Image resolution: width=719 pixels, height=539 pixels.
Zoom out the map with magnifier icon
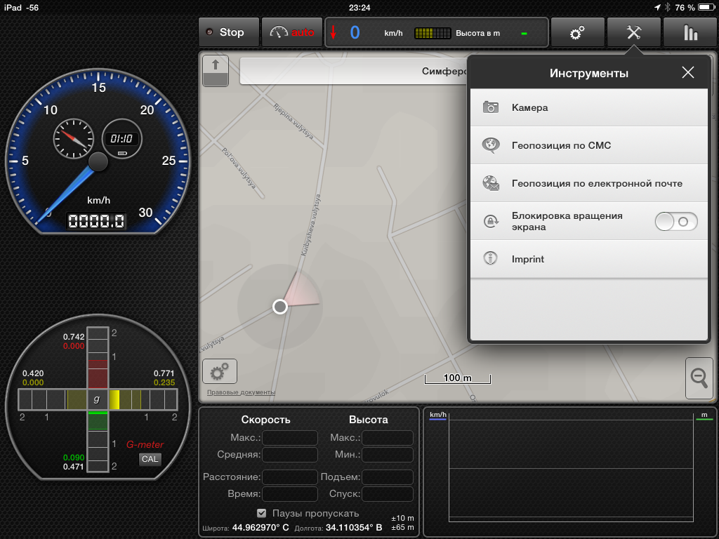point(699,378)
